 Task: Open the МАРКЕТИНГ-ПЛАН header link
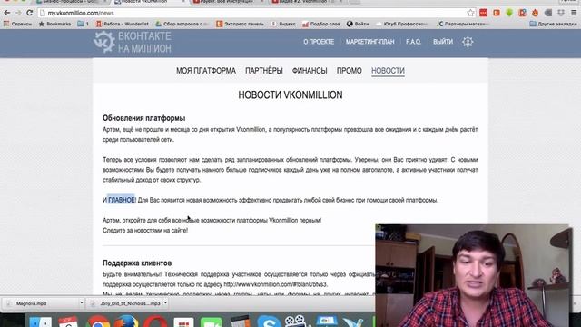(369, 42)
